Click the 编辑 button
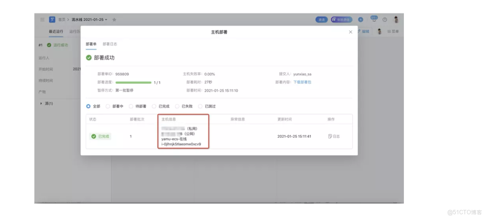Image resolution: width=486 pixels, height=219 pixels. click(x=363, y=31)
